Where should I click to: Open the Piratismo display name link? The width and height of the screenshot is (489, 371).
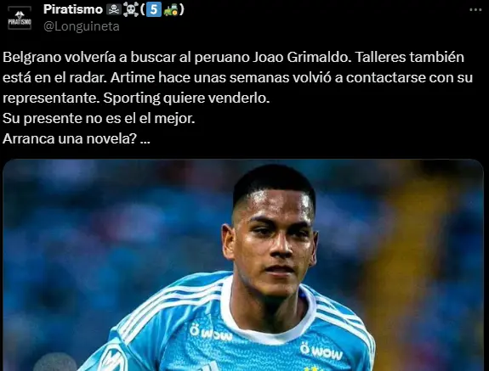[73, 9]
